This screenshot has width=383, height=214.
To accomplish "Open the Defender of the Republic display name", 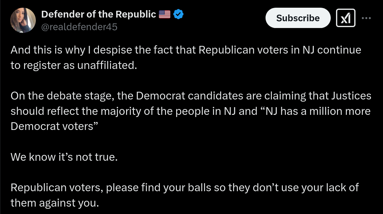I will 99,14.
